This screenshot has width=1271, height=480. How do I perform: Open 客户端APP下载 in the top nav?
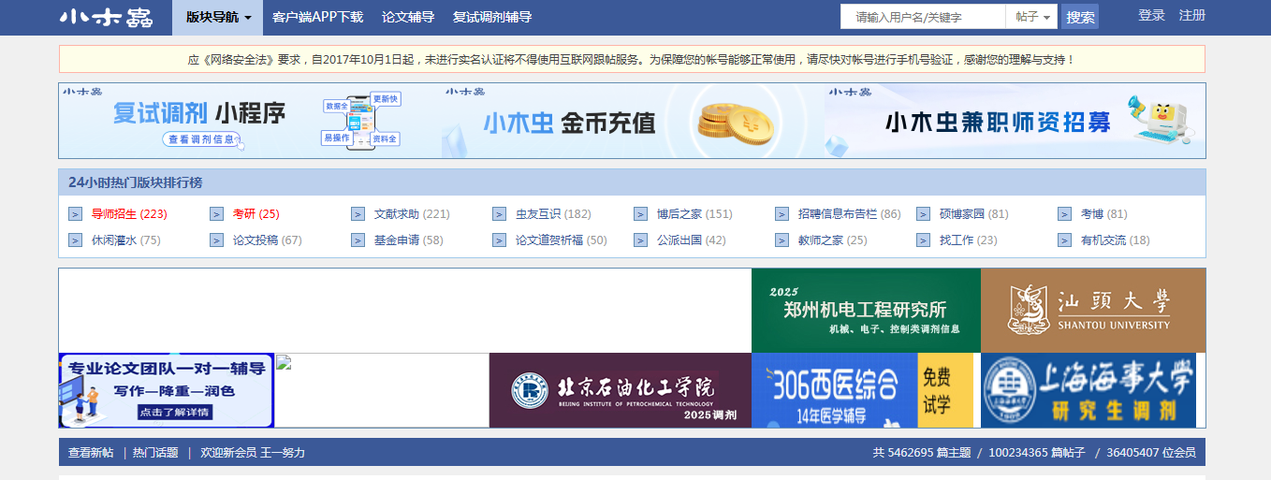pyautogui.click(x=317, y=18)
